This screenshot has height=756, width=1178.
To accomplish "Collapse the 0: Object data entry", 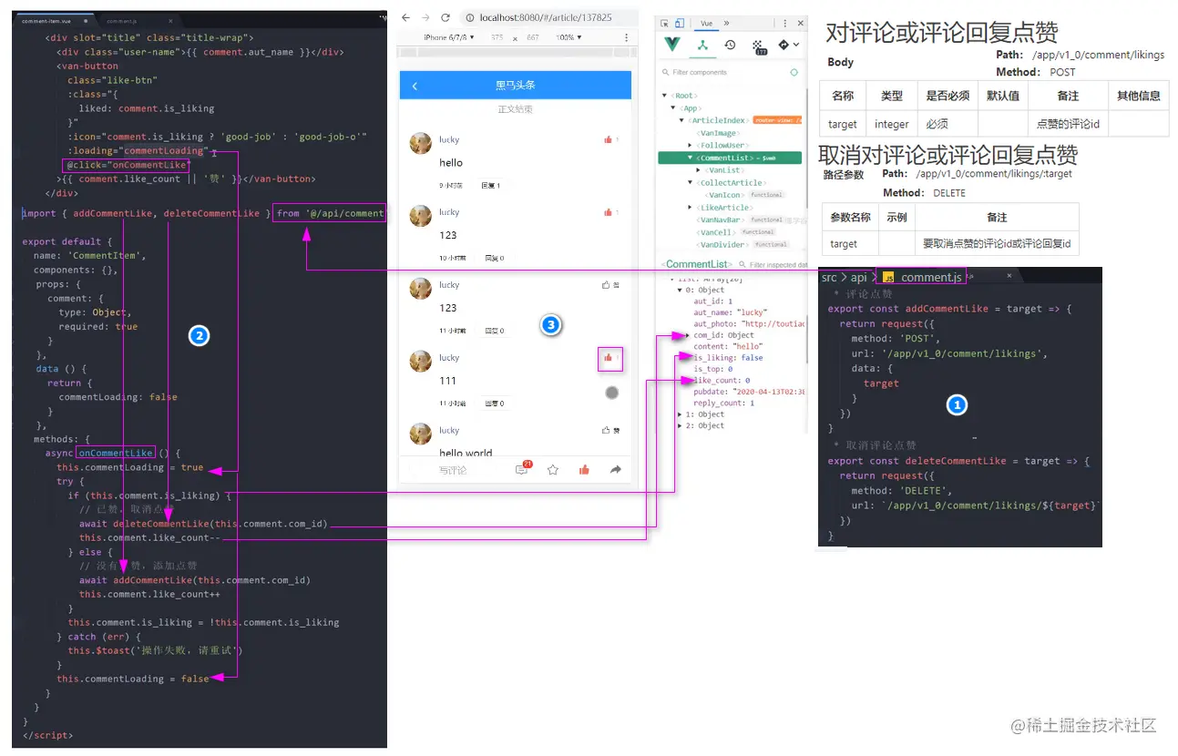I will click(x=681, y=290).
